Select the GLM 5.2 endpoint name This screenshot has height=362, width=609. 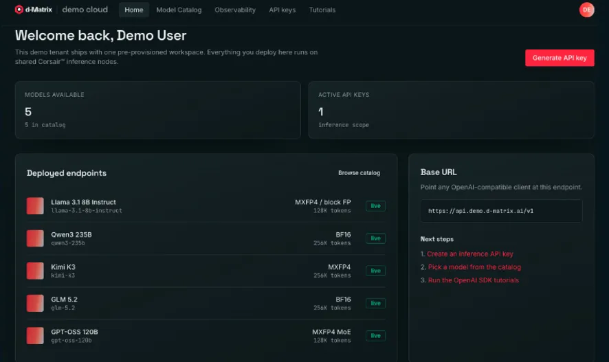click(64, 299)
